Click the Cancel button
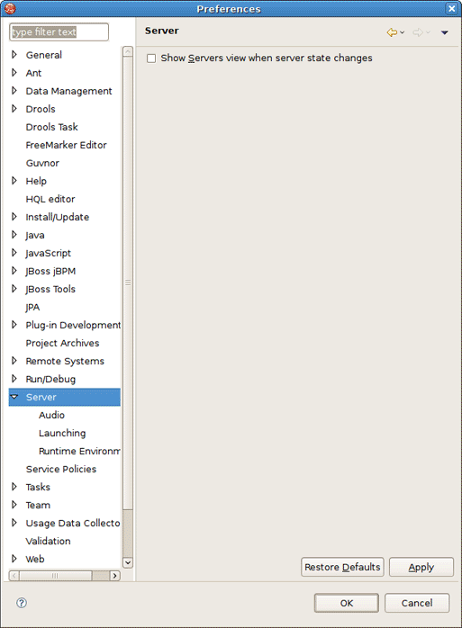Viewport: 462px width, 628px height. [417, 603]
